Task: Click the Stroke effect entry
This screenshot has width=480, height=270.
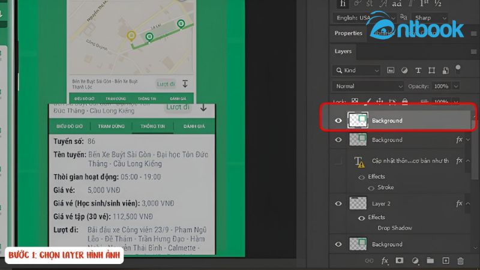Action: tap(386, 187)
